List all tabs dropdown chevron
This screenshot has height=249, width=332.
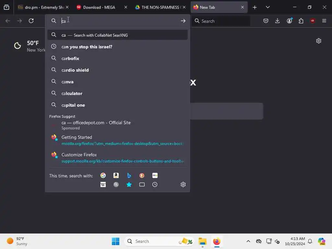click(267, 7)
